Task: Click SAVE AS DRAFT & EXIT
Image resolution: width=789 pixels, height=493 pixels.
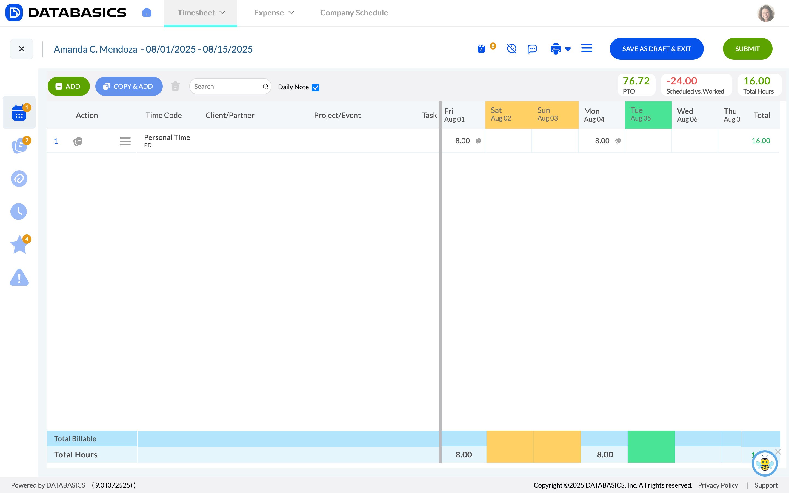Action: pyautogui.click(x=656, y=49)
